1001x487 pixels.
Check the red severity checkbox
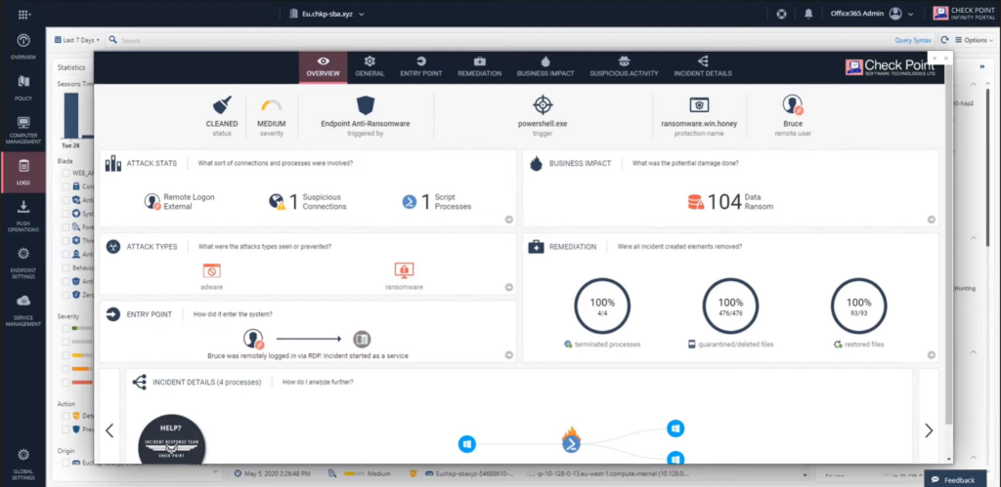[x=65, y=383]
